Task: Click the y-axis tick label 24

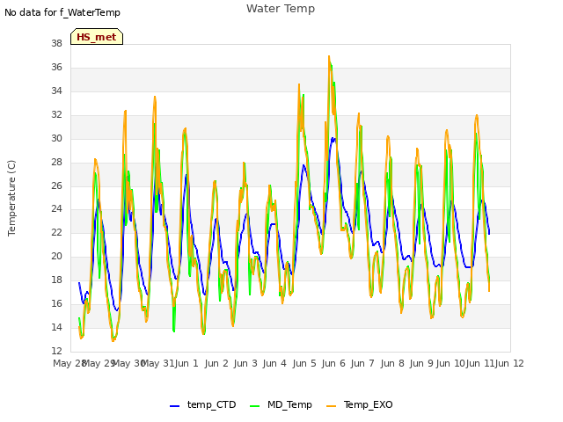Action: click(56, 209)
